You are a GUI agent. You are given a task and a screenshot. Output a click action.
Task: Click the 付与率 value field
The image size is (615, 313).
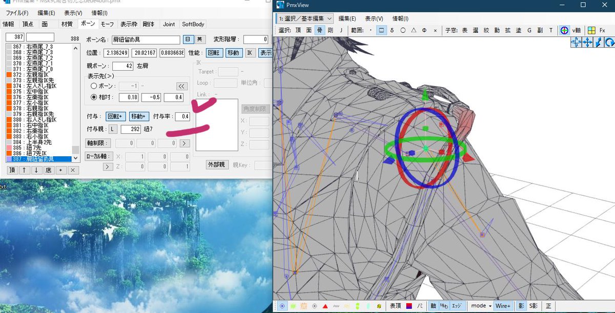tap(182, 117)
